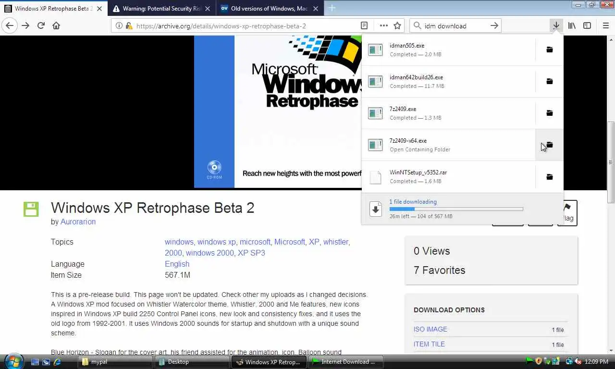
Task: Toggle reader view in address bar
Action: [364, 26]
